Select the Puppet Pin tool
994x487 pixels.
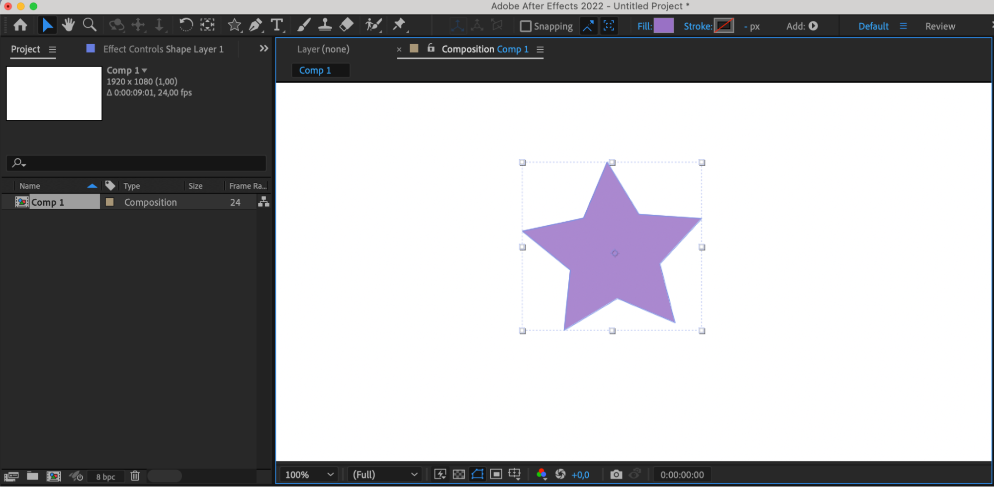[399, 25]
